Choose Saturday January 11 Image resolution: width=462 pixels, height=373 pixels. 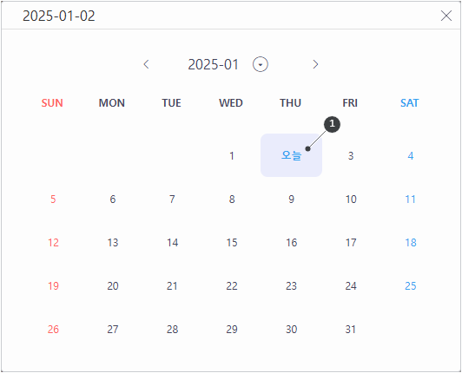(411, 199)
